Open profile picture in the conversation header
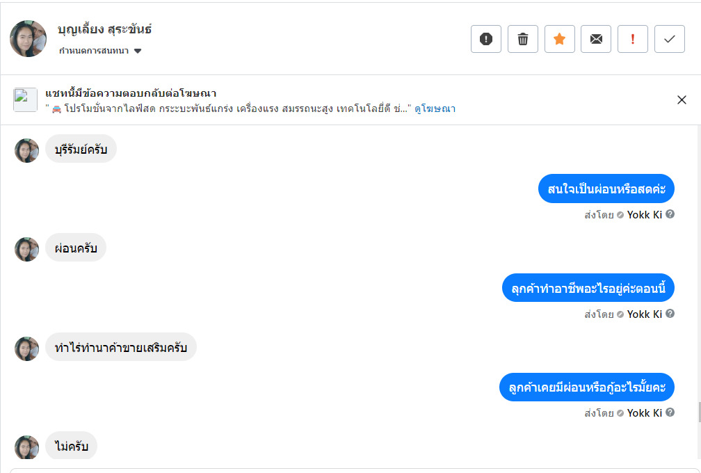Image resolution: width=701 pixels, height=473 pixels. click(28, 38)
